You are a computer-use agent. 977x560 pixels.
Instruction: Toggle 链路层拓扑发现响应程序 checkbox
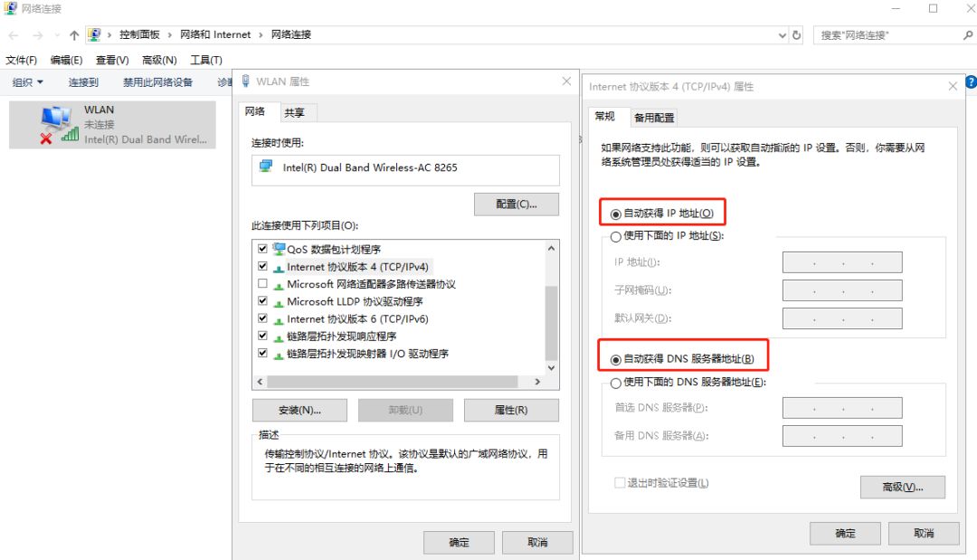point(262,336)
